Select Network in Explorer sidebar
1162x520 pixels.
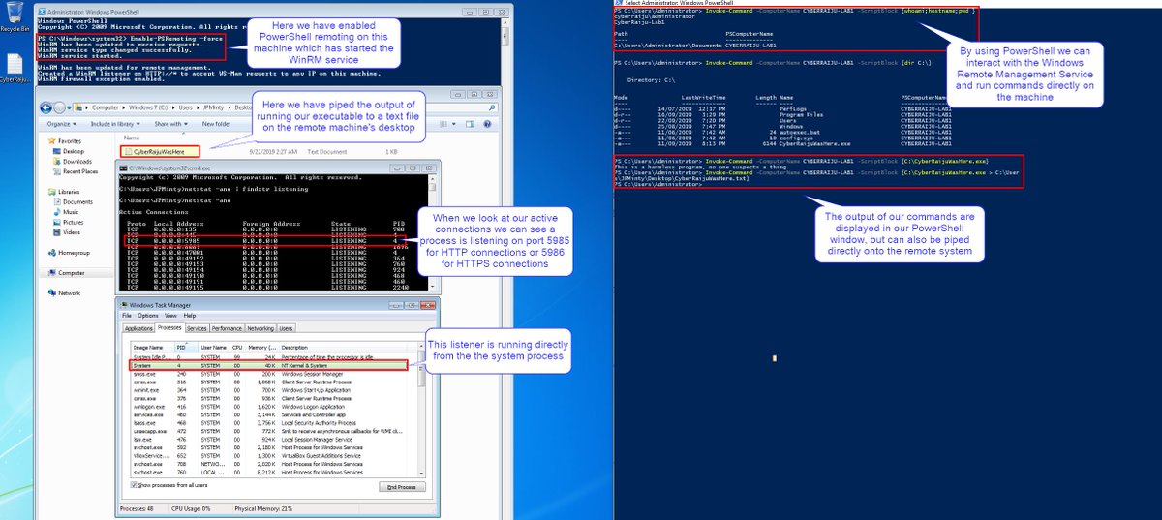click(x=66, y=292)
